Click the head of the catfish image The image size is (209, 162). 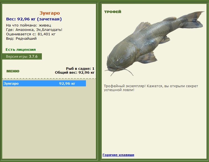tap(120, 59)
